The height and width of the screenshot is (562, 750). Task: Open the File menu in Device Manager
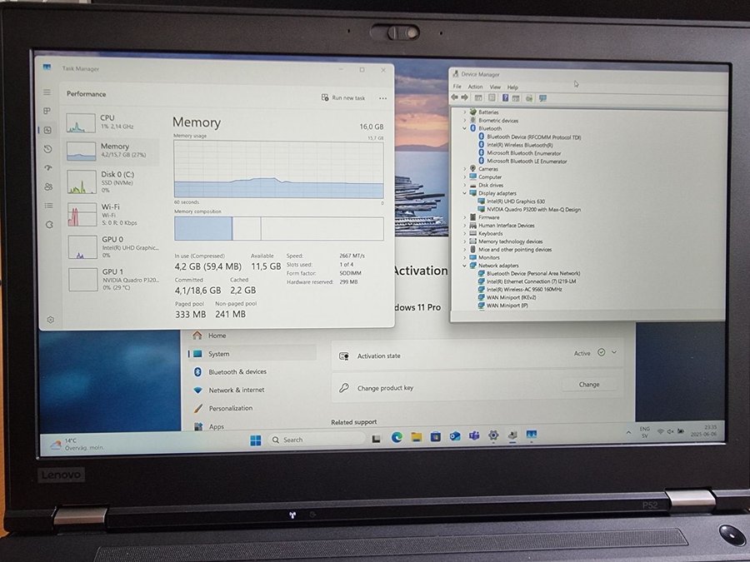pos(457,87)
